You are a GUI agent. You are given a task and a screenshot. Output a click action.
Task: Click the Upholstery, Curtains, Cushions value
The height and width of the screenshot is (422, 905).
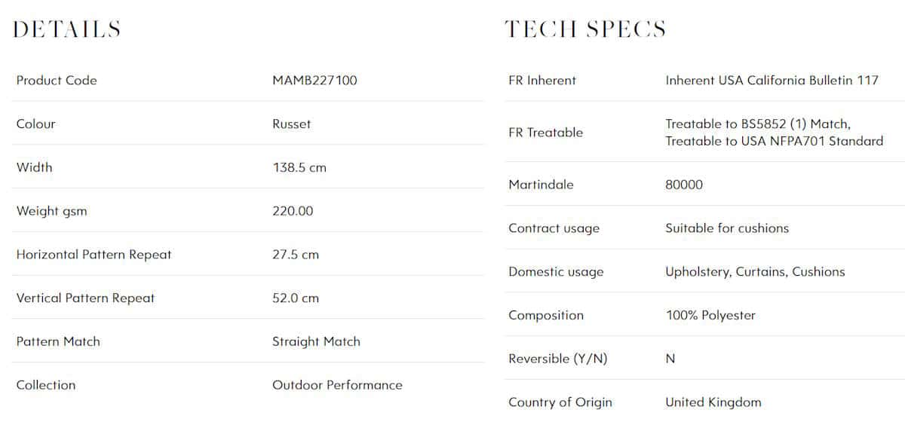coord(755,272)
